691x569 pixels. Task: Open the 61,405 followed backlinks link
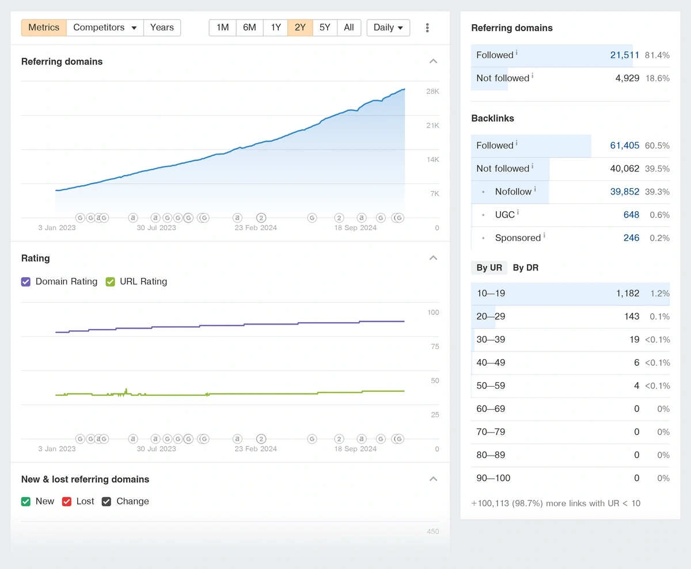click(x=625, y=146)
